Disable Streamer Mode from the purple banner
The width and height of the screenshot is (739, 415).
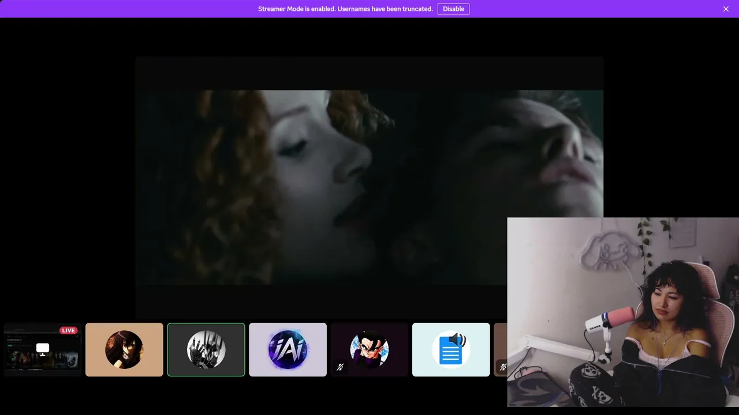point(453,9)
